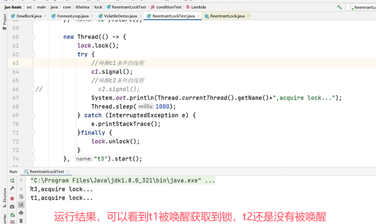
Task: Click java in the breadcrumb path
Action: coord(54,7)
